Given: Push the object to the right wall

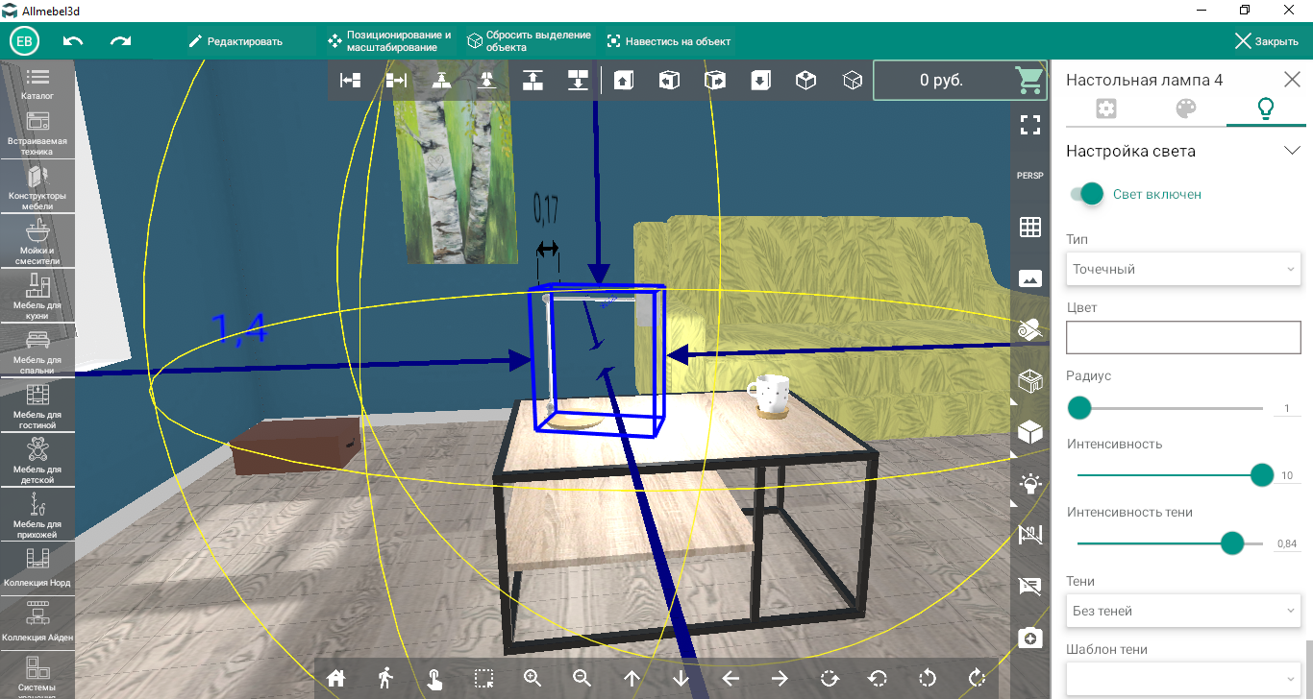Looking at the screenshot, I should point(396,81).
